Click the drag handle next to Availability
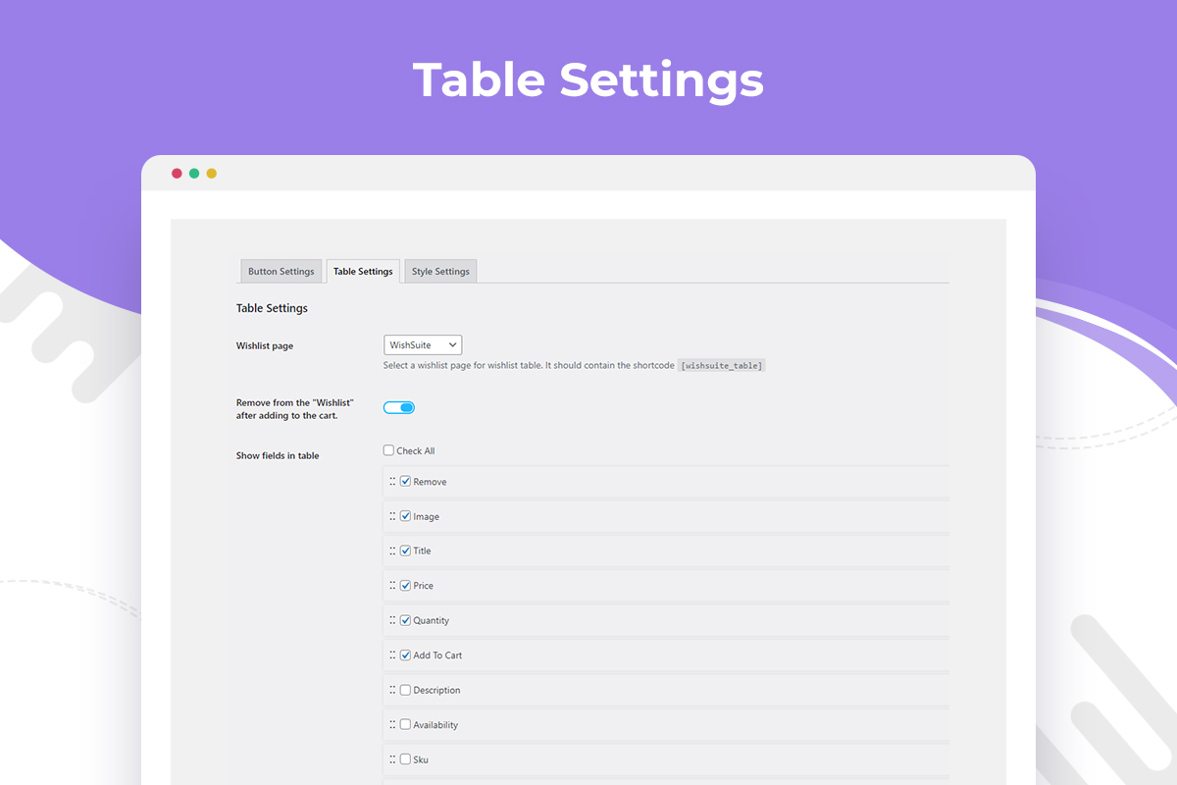 (x=392, y=725)
